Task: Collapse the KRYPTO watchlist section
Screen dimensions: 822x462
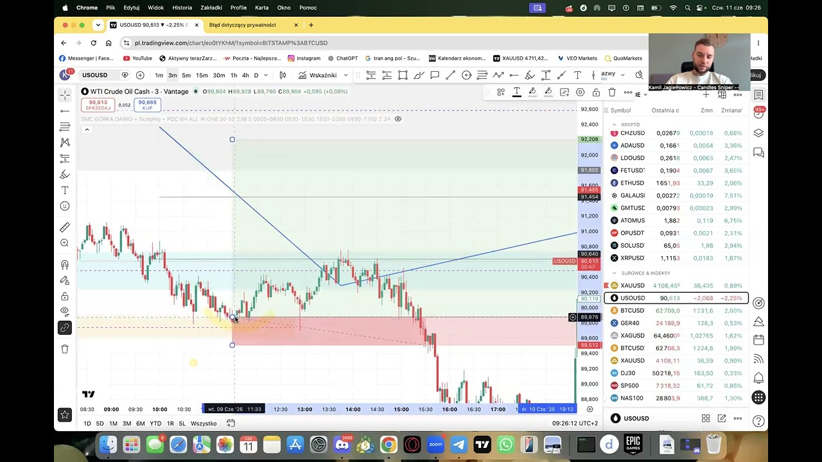Action: [x=615, y=124]
